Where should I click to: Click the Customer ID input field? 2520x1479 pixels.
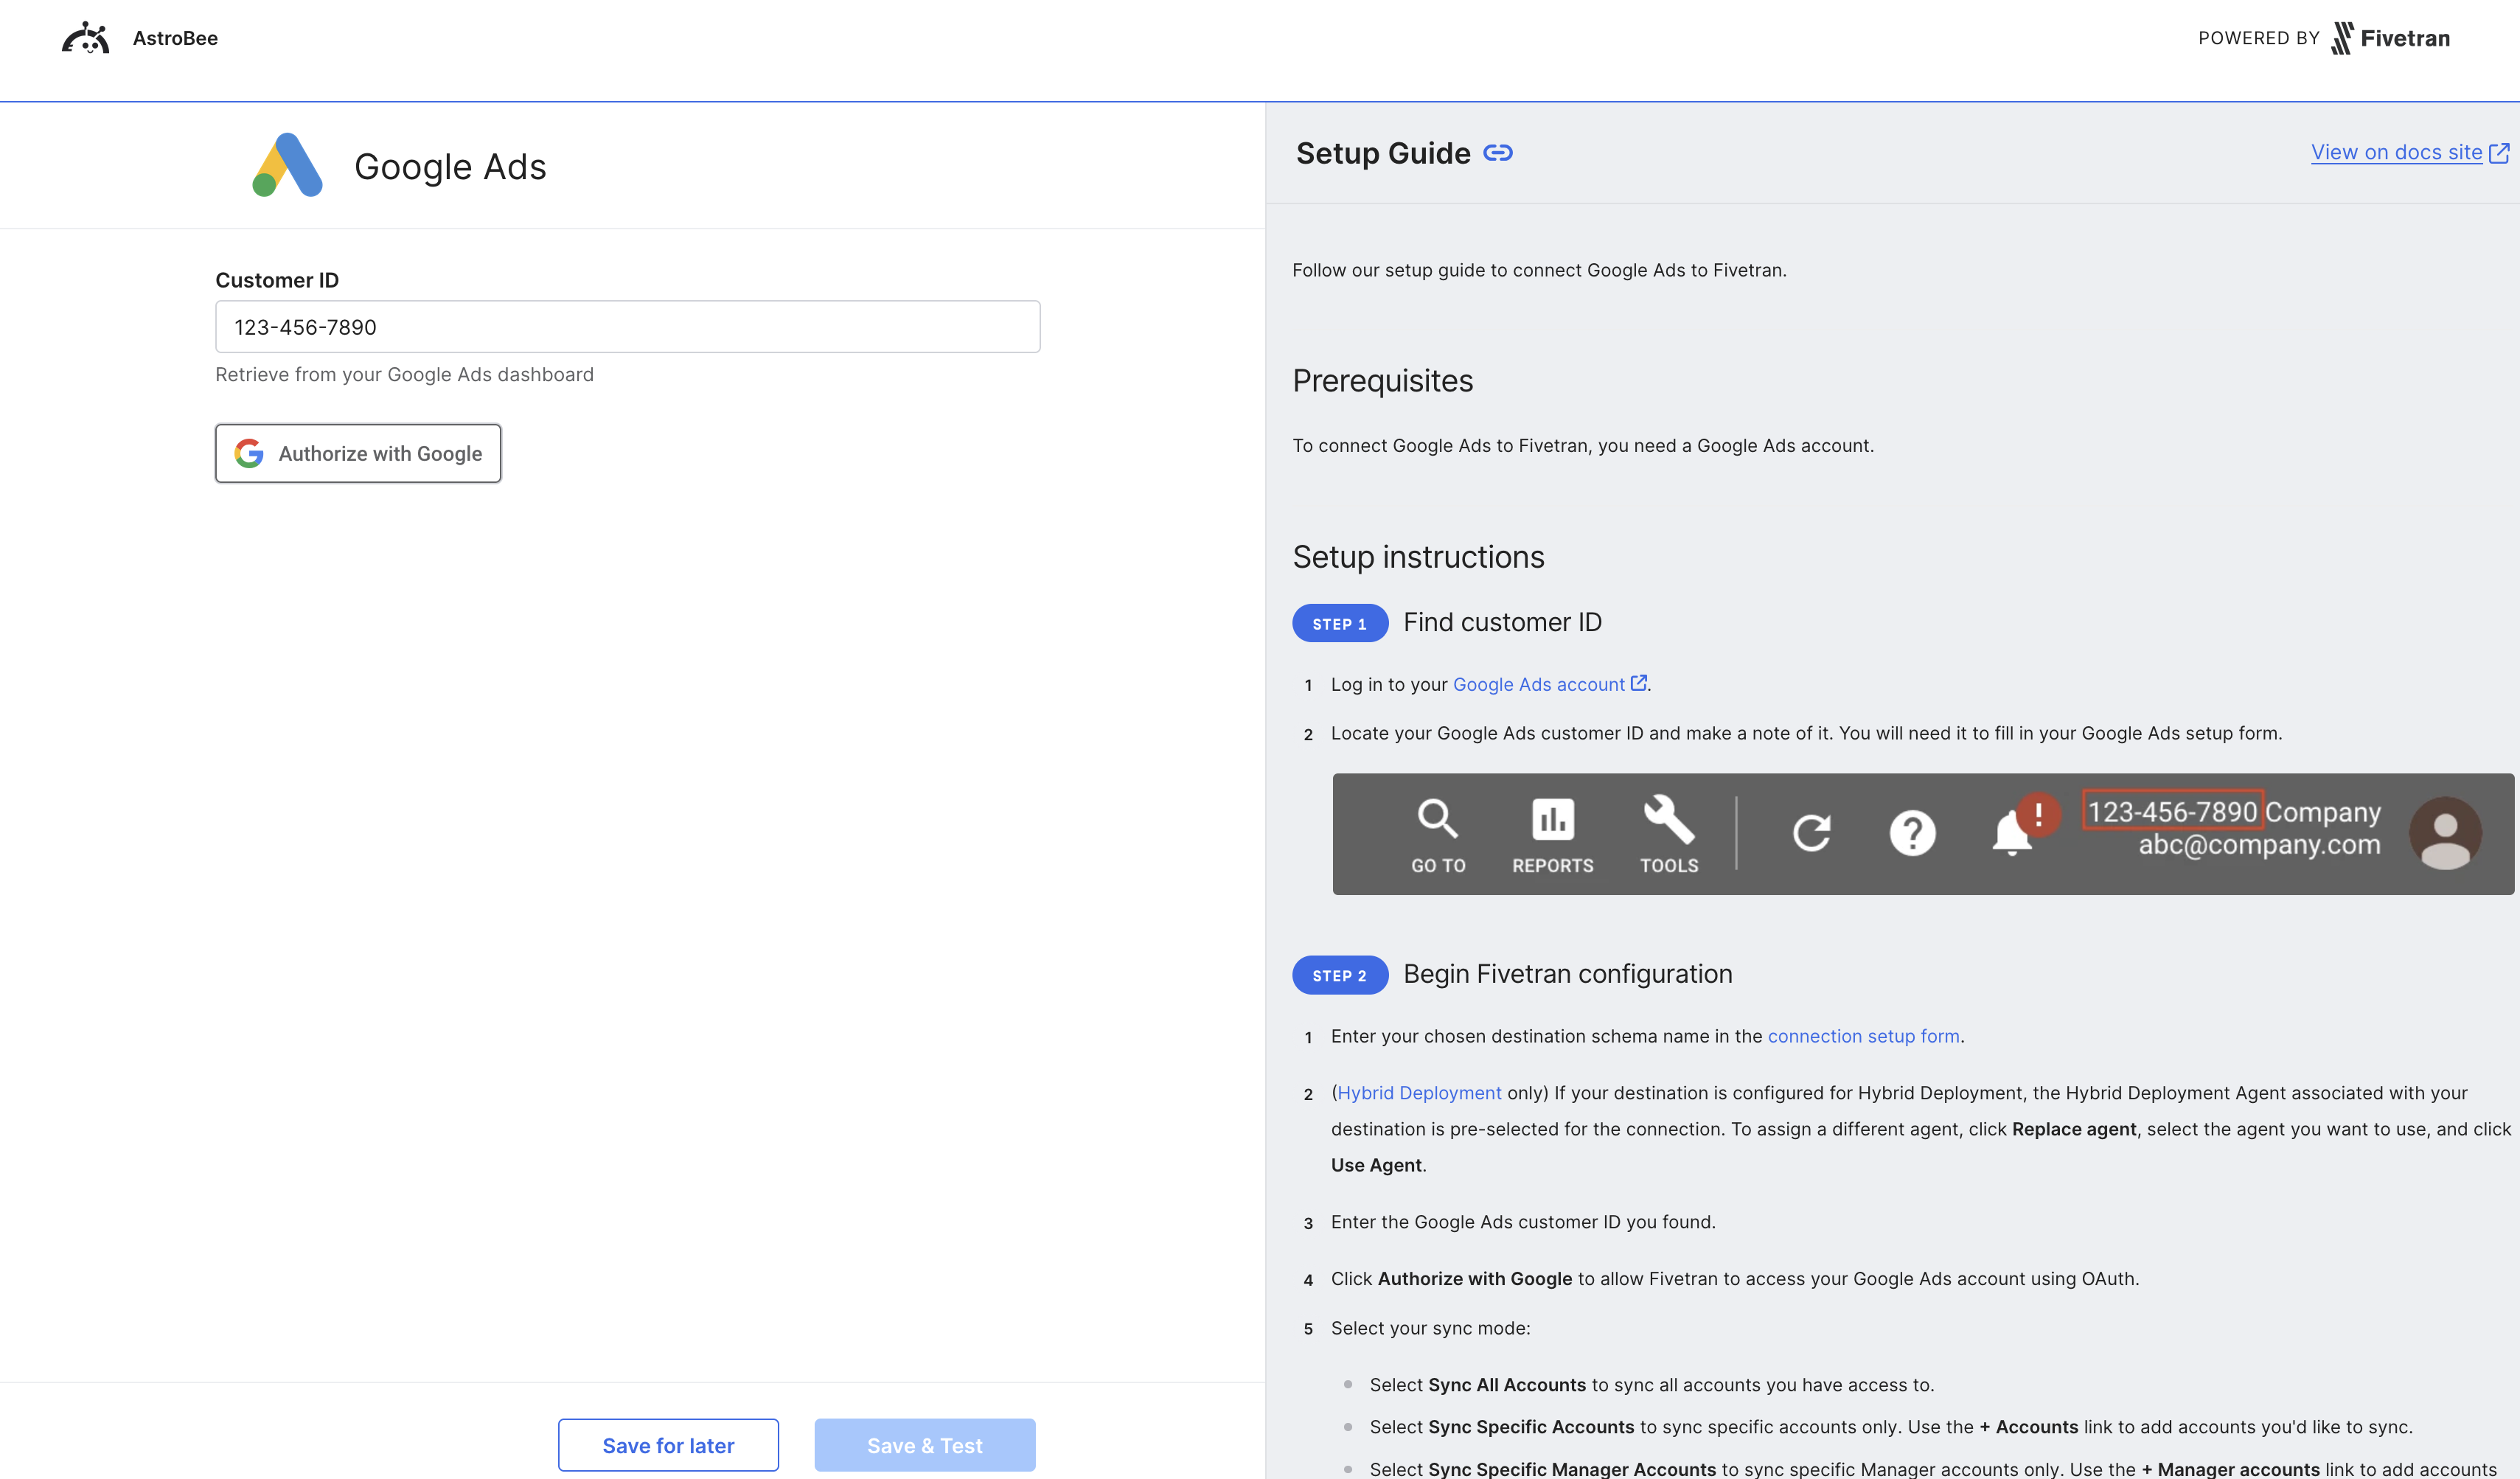click(x=628, y=326)
